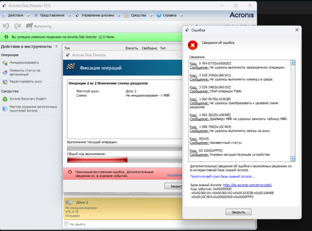This screenshot has height=231, width=312.
Task: Collapse the Действия и инструменты side panel
Action: coord(57,47)
